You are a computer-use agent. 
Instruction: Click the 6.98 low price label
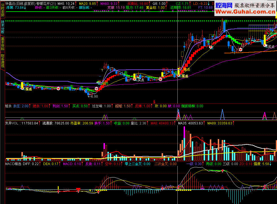94,96
